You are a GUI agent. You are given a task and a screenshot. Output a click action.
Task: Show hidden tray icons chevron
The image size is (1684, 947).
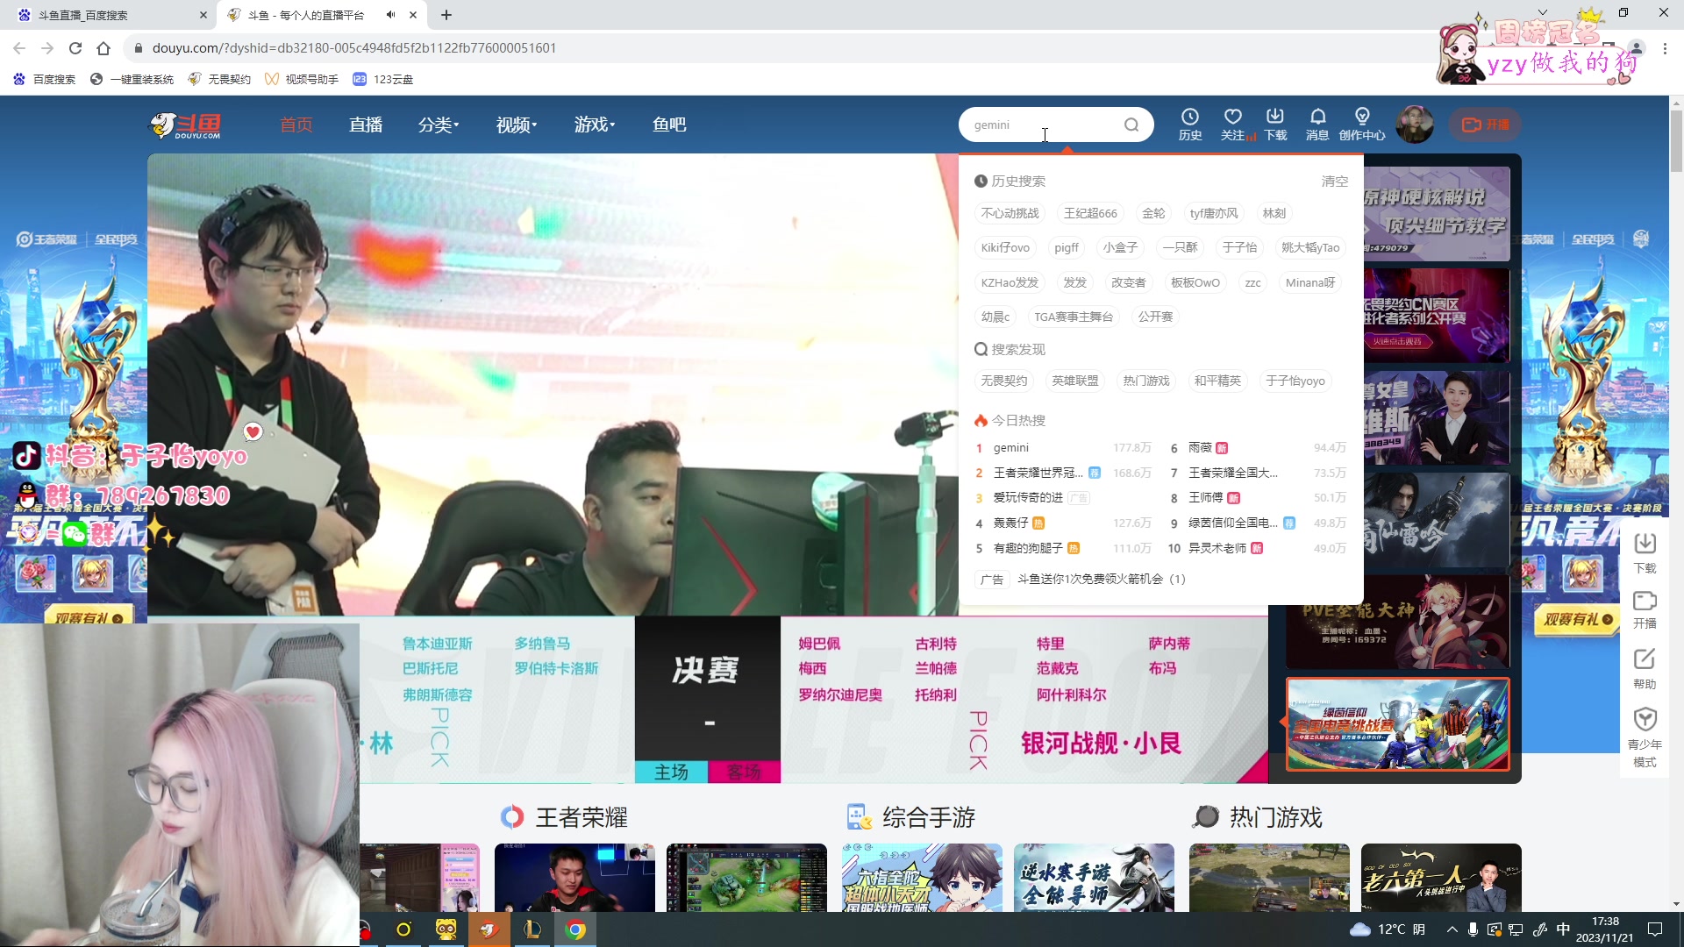coord(1452,929)
